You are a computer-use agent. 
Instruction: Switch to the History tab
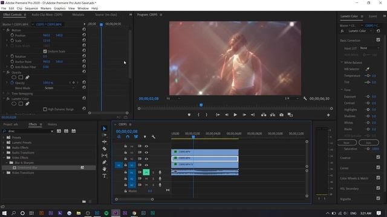click(52, 124)
